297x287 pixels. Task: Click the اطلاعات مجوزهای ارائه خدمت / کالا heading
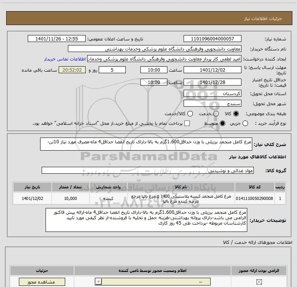(257, 242)
